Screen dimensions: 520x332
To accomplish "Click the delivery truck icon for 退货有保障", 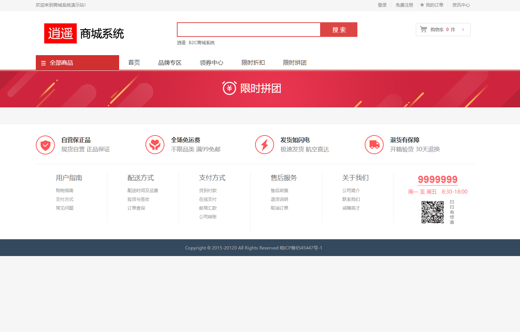I will click(x=374, y=145).
